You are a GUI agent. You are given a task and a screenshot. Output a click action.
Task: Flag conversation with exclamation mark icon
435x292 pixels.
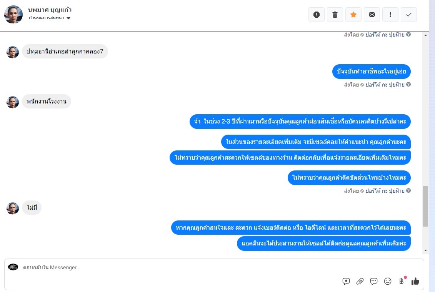pyautogui.click(x=390, y=15)
